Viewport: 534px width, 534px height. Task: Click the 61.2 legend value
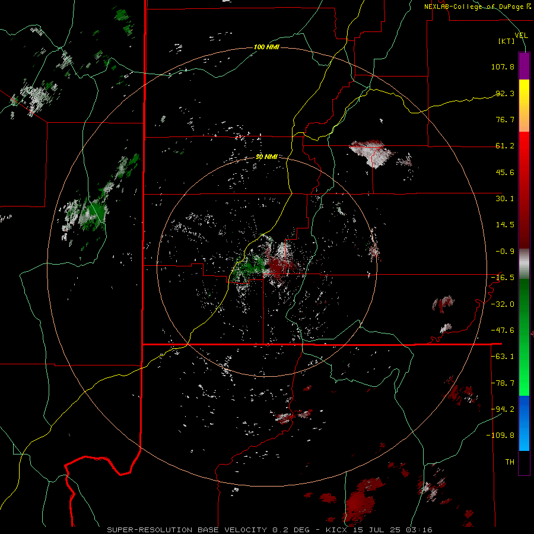(x=505, y=146)
